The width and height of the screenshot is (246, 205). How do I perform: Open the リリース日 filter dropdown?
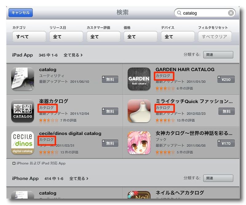tap(66, 36)
